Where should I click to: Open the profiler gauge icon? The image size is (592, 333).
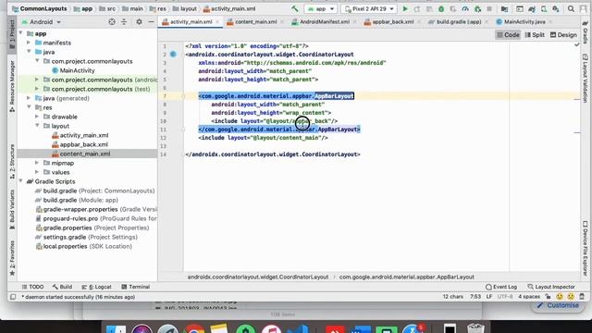click(465, 8)
